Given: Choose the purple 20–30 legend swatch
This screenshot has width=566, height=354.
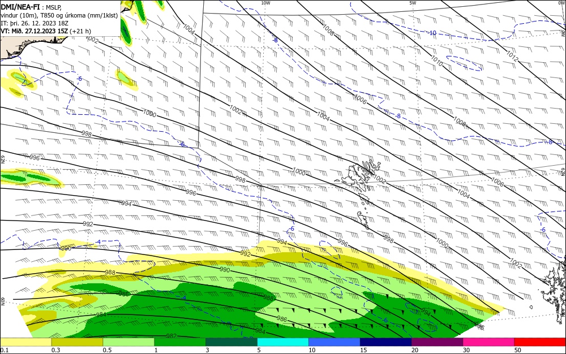Looking at the screenshot, I should (437, 342).
